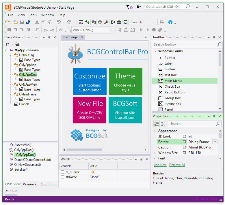Collapse the Windows Forms toolbox group
Viewport: 225px width, 205px height.
(155, 51)
